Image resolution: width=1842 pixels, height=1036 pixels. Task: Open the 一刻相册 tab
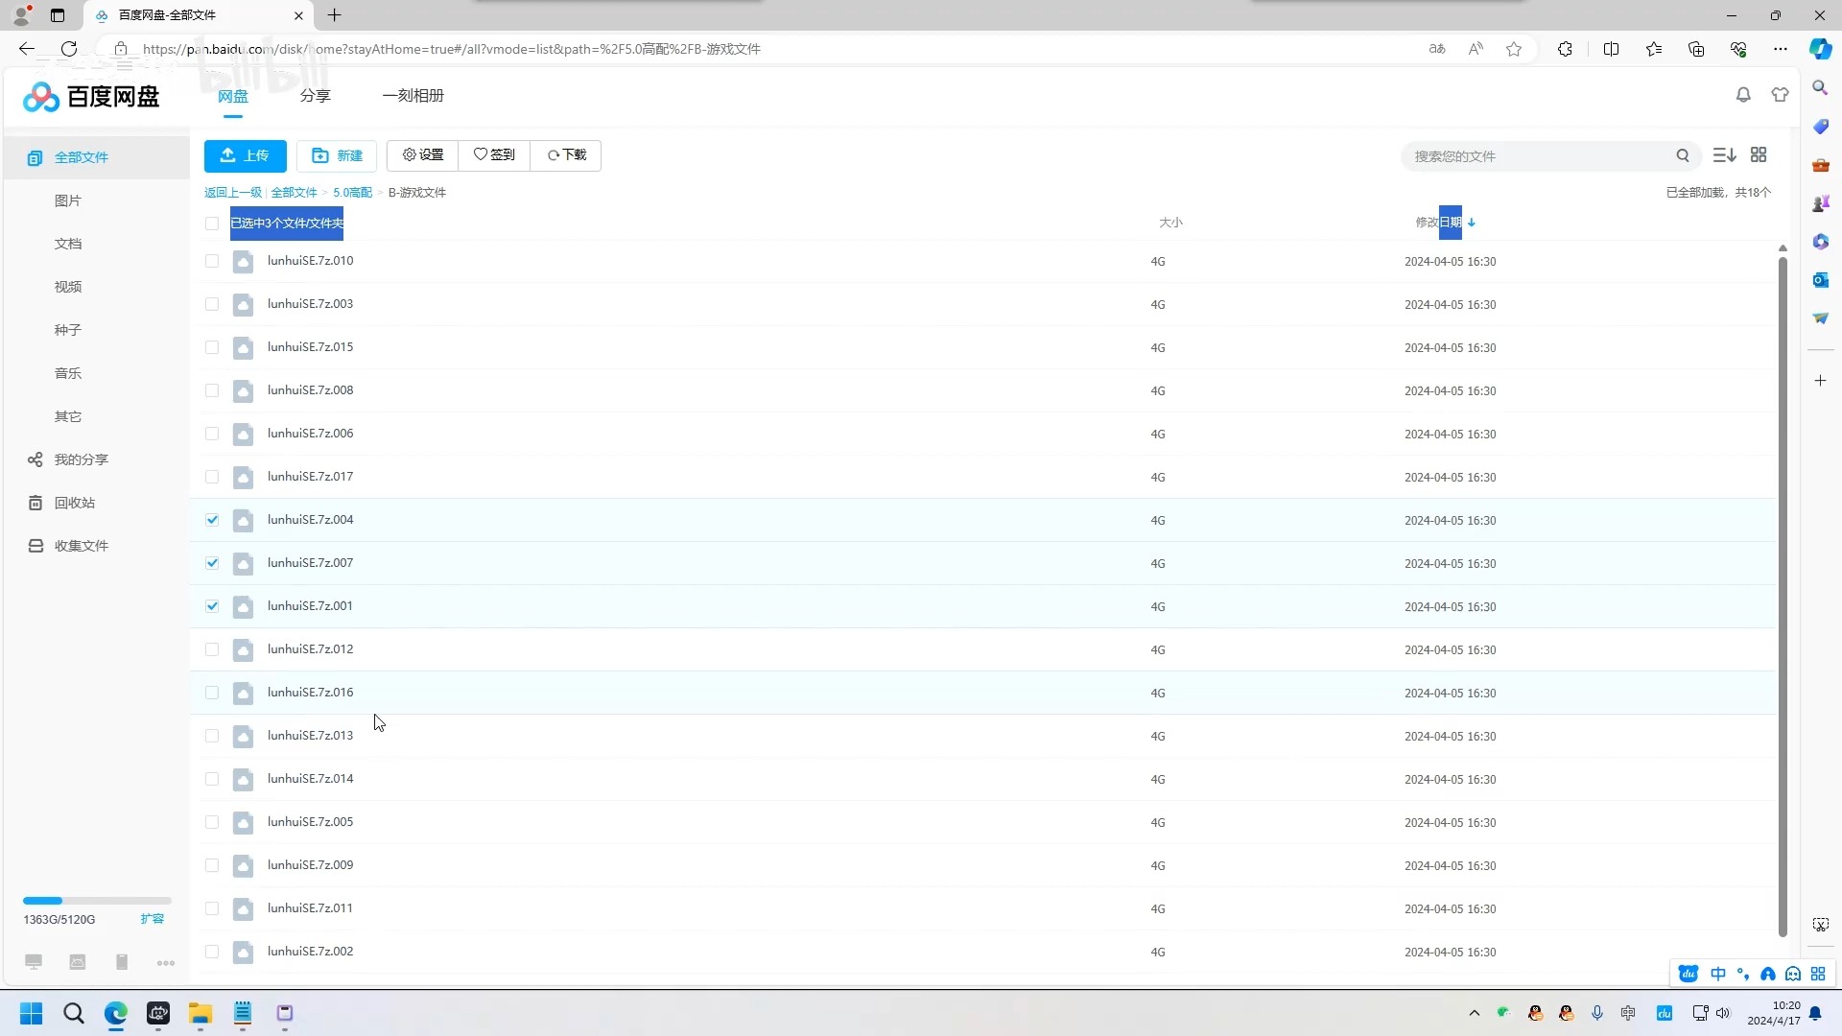413,96
